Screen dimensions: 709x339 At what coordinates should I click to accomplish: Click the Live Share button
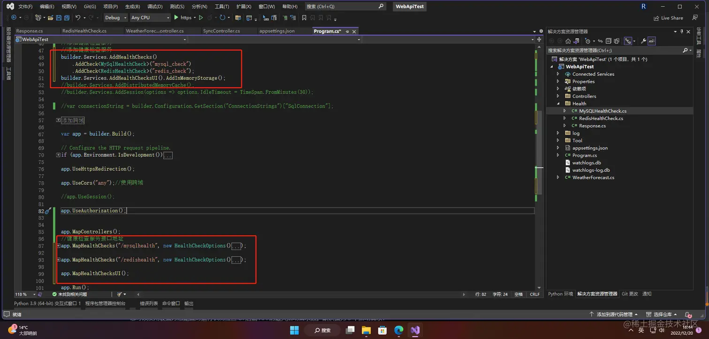(x=669, y=18)
